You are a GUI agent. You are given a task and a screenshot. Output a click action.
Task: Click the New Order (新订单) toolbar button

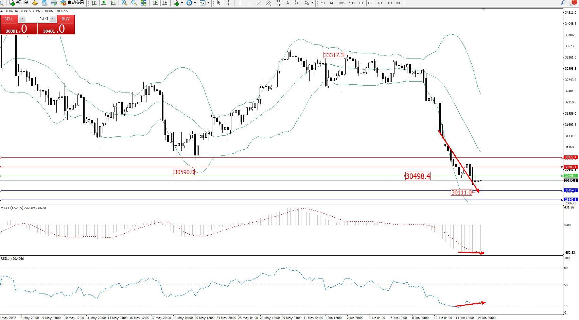click(x=19, y=3)
